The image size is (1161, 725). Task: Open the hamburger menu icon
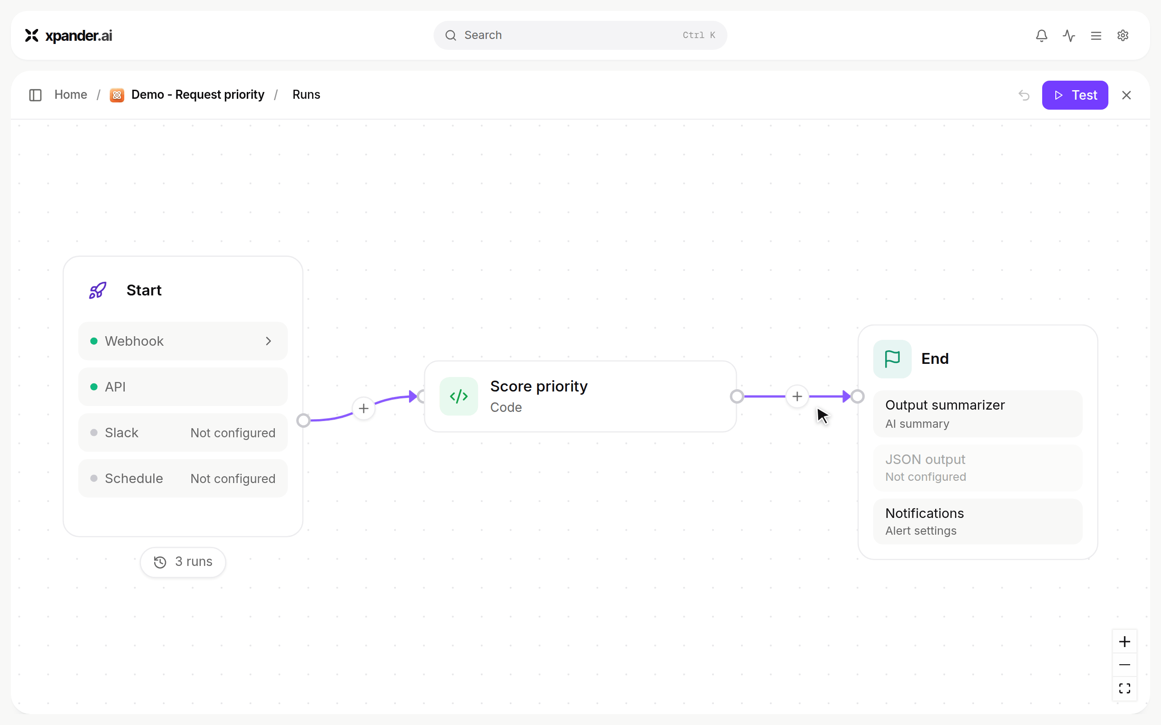pyautogui.click(x=1096, y=35)
